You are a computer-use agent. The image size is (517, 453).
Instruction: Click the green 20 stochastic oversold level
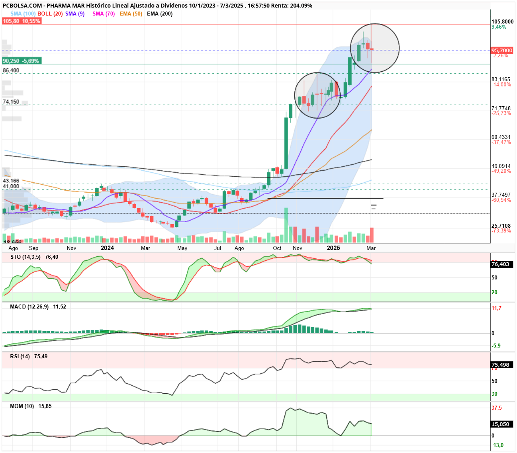(x=494, y=293)
